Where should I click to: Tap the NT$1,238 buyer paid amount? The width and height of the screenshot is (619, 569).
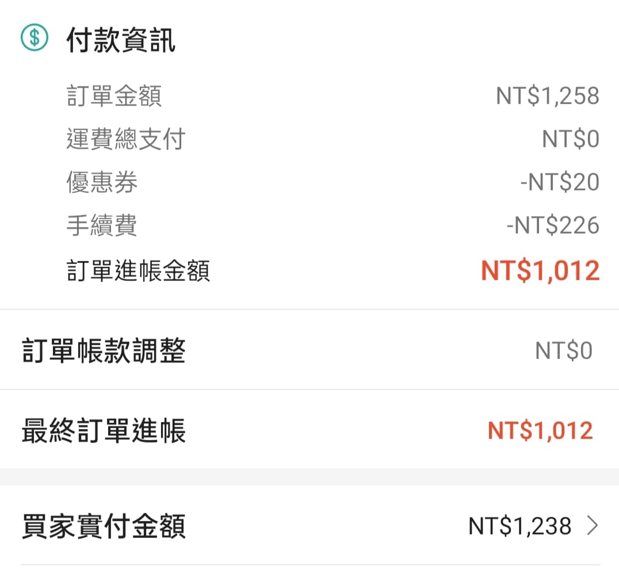coord(520,526)
